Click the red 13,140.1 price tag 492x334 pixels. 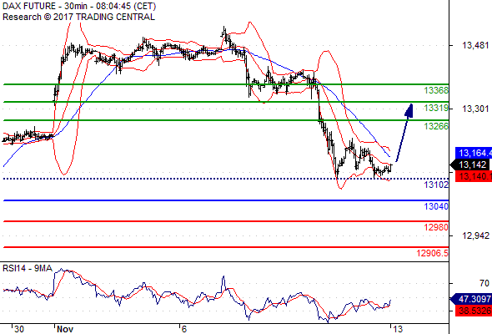point(474,176)
